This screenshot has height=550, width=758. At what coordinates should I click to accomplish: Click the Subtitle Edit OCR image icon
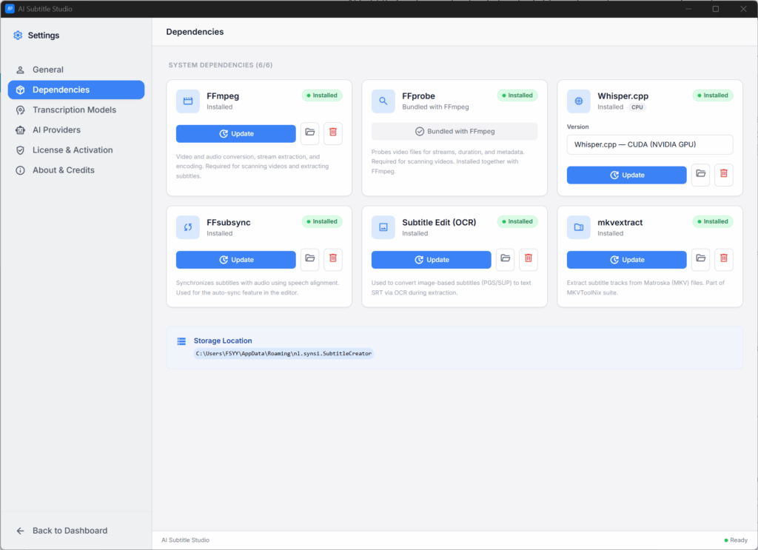click(383, 227)
